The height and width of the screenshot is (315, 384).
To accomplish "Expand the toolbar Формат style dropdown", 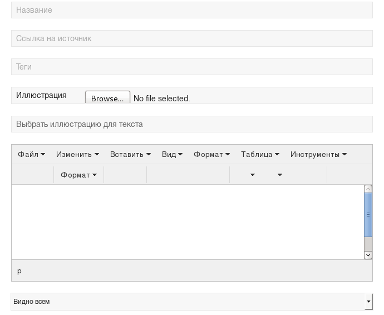I will click(78, 175).
